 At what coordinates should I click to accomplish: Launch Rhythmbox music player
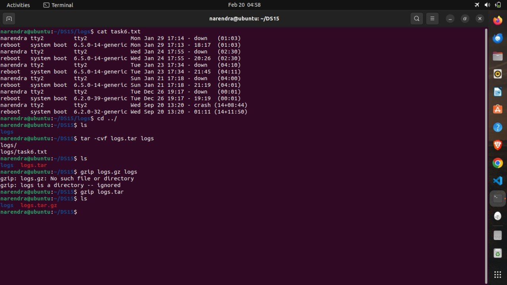[x=497, y=74]
